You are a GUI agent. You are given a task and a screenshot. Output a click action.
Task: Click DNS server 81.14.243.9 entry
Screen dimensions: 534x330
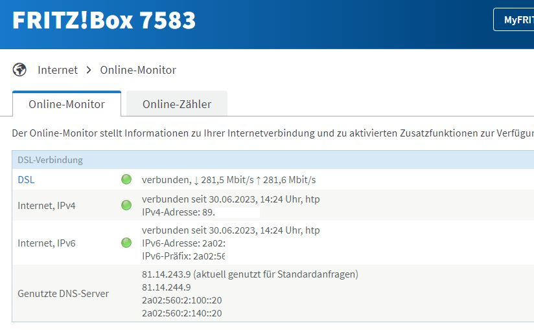click(250, 274)
